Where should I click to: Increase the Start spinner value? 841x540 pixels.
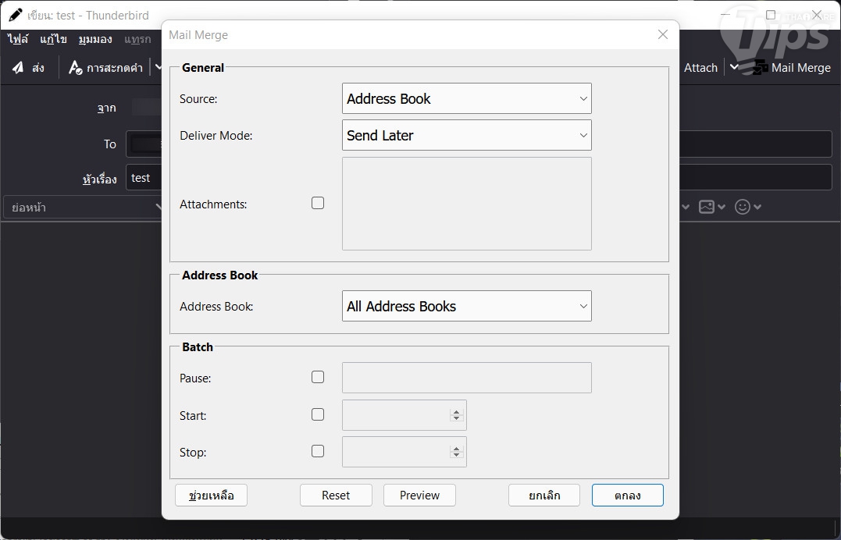click(457, 411)
